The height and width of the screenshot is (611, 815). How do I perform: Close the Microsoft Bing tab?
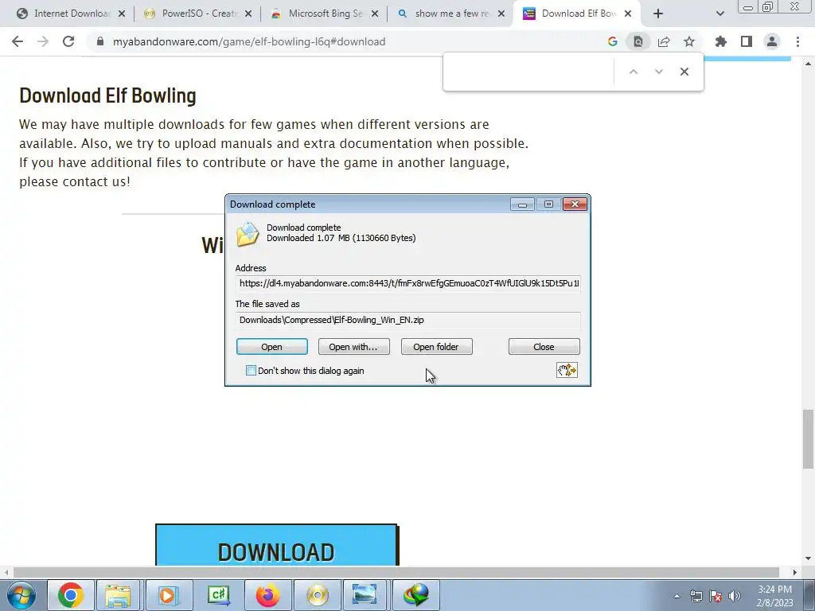coord(375,14)
